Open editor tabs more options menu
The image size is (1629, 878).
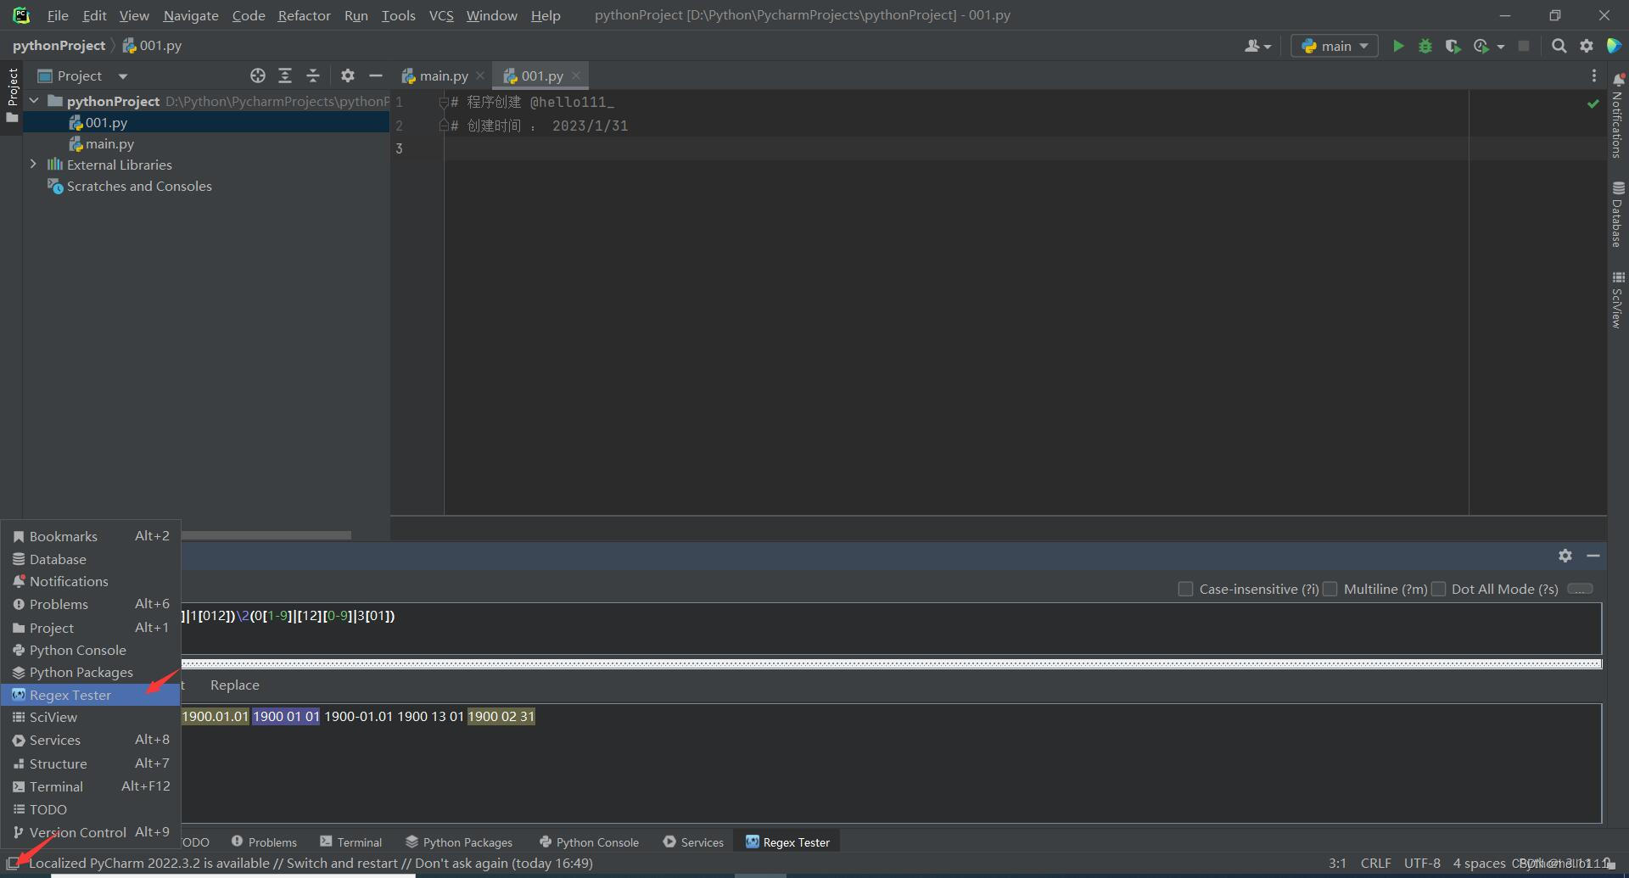(1594, 75)
